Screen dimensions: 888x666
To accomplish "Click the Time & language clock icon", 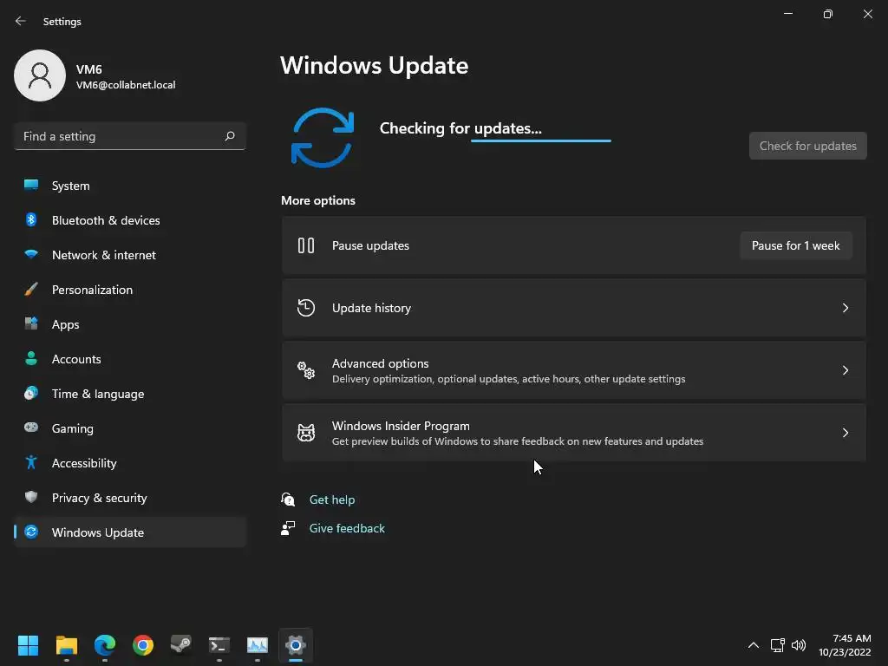I will tap(31, 393).
